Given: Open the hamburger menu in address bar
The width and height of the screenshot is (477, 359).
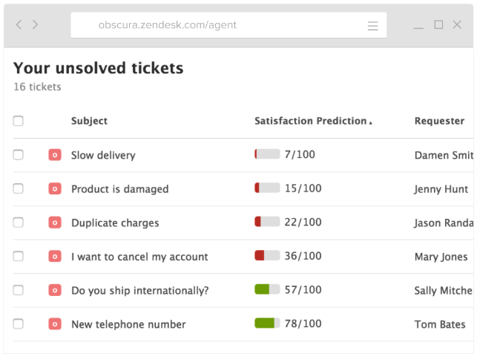Looking at the screenshot, I should pos(372,26).
